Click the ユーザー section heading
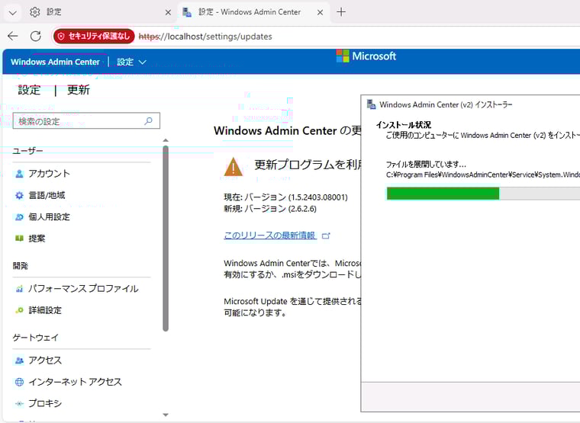 (x=27, y=151)
